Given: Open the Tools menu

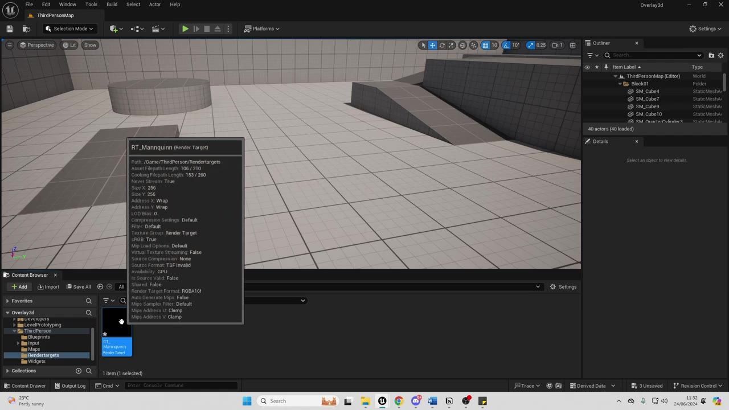Looking at the screenshot, I should coord(91,5).
